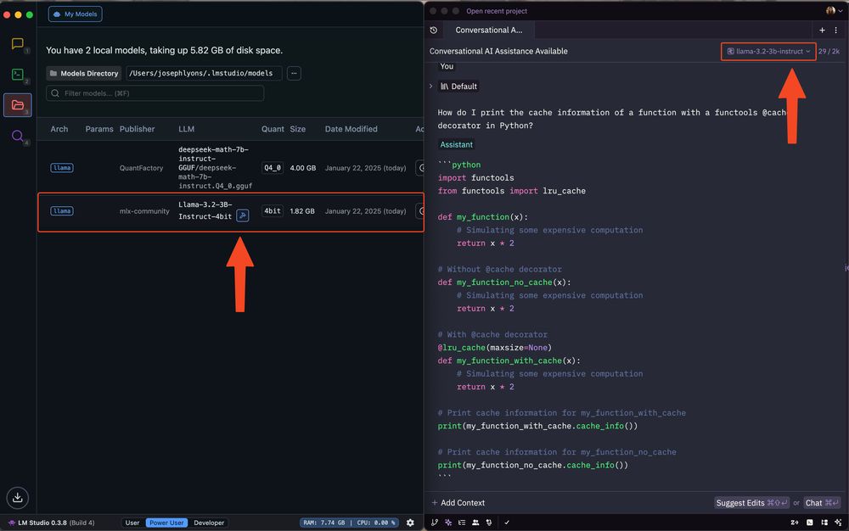Click the git branch icon in Zed status bar
Viewport: 849px width, 531px height.
[434, 523]
